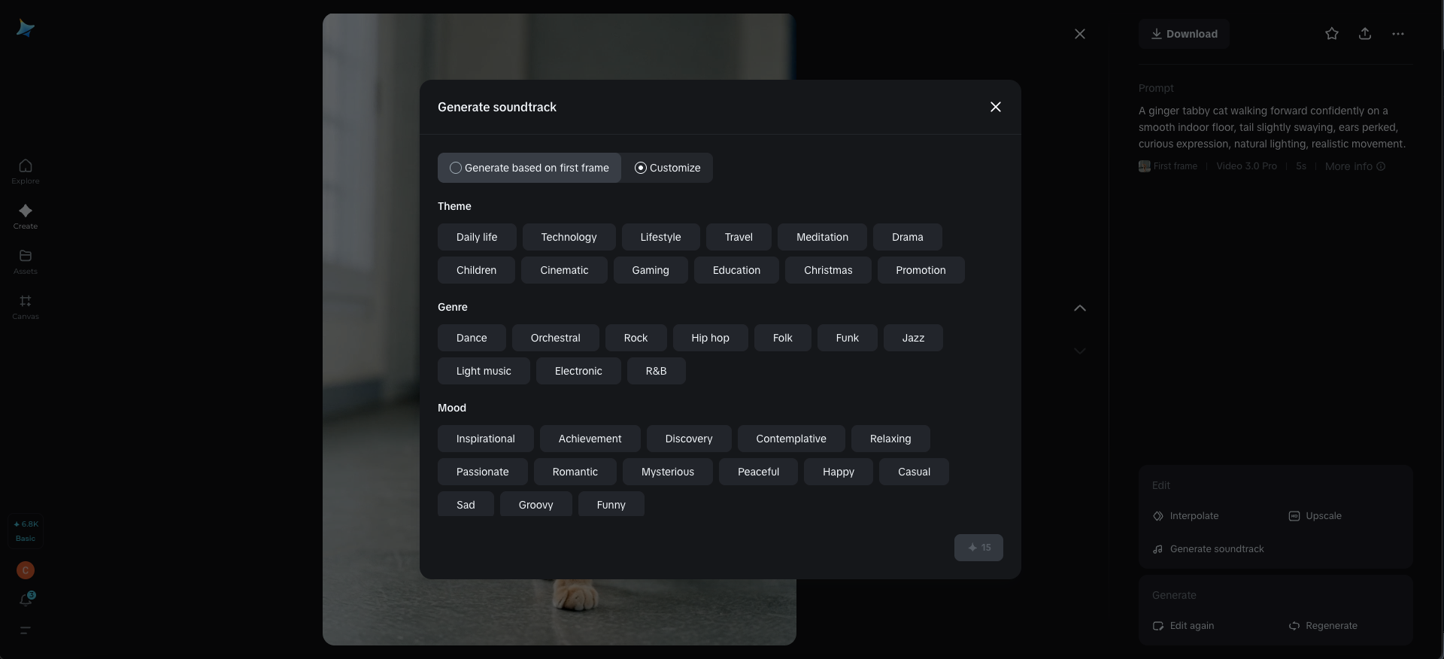Open the three-dot more options menu
The height and width of the screenshot is (659, 1444).
coord(1398,34)
